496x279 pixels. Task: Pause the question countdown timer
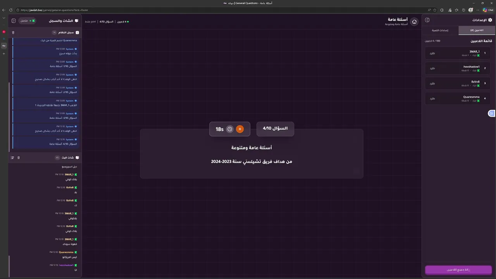[x=240, y=129]
